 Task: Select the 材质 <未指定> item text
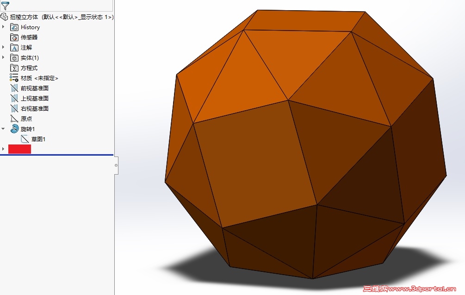[x=39, y=78]
